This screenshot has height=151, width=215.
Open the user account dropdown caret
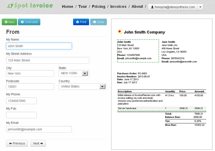[200, 7]
